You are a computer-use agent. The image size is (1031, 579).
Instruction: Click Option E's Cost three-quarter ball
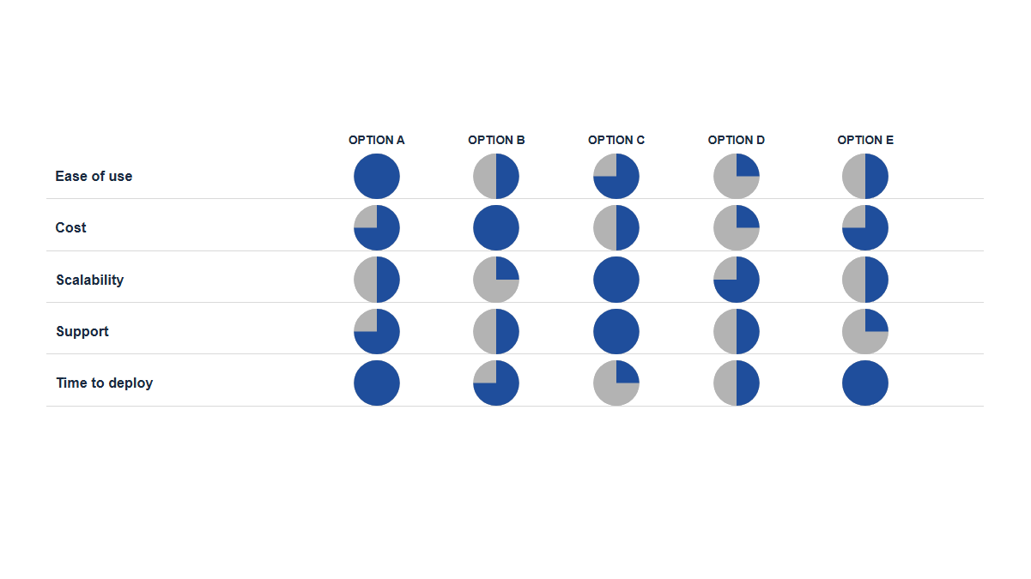click(x=865, y=228)
